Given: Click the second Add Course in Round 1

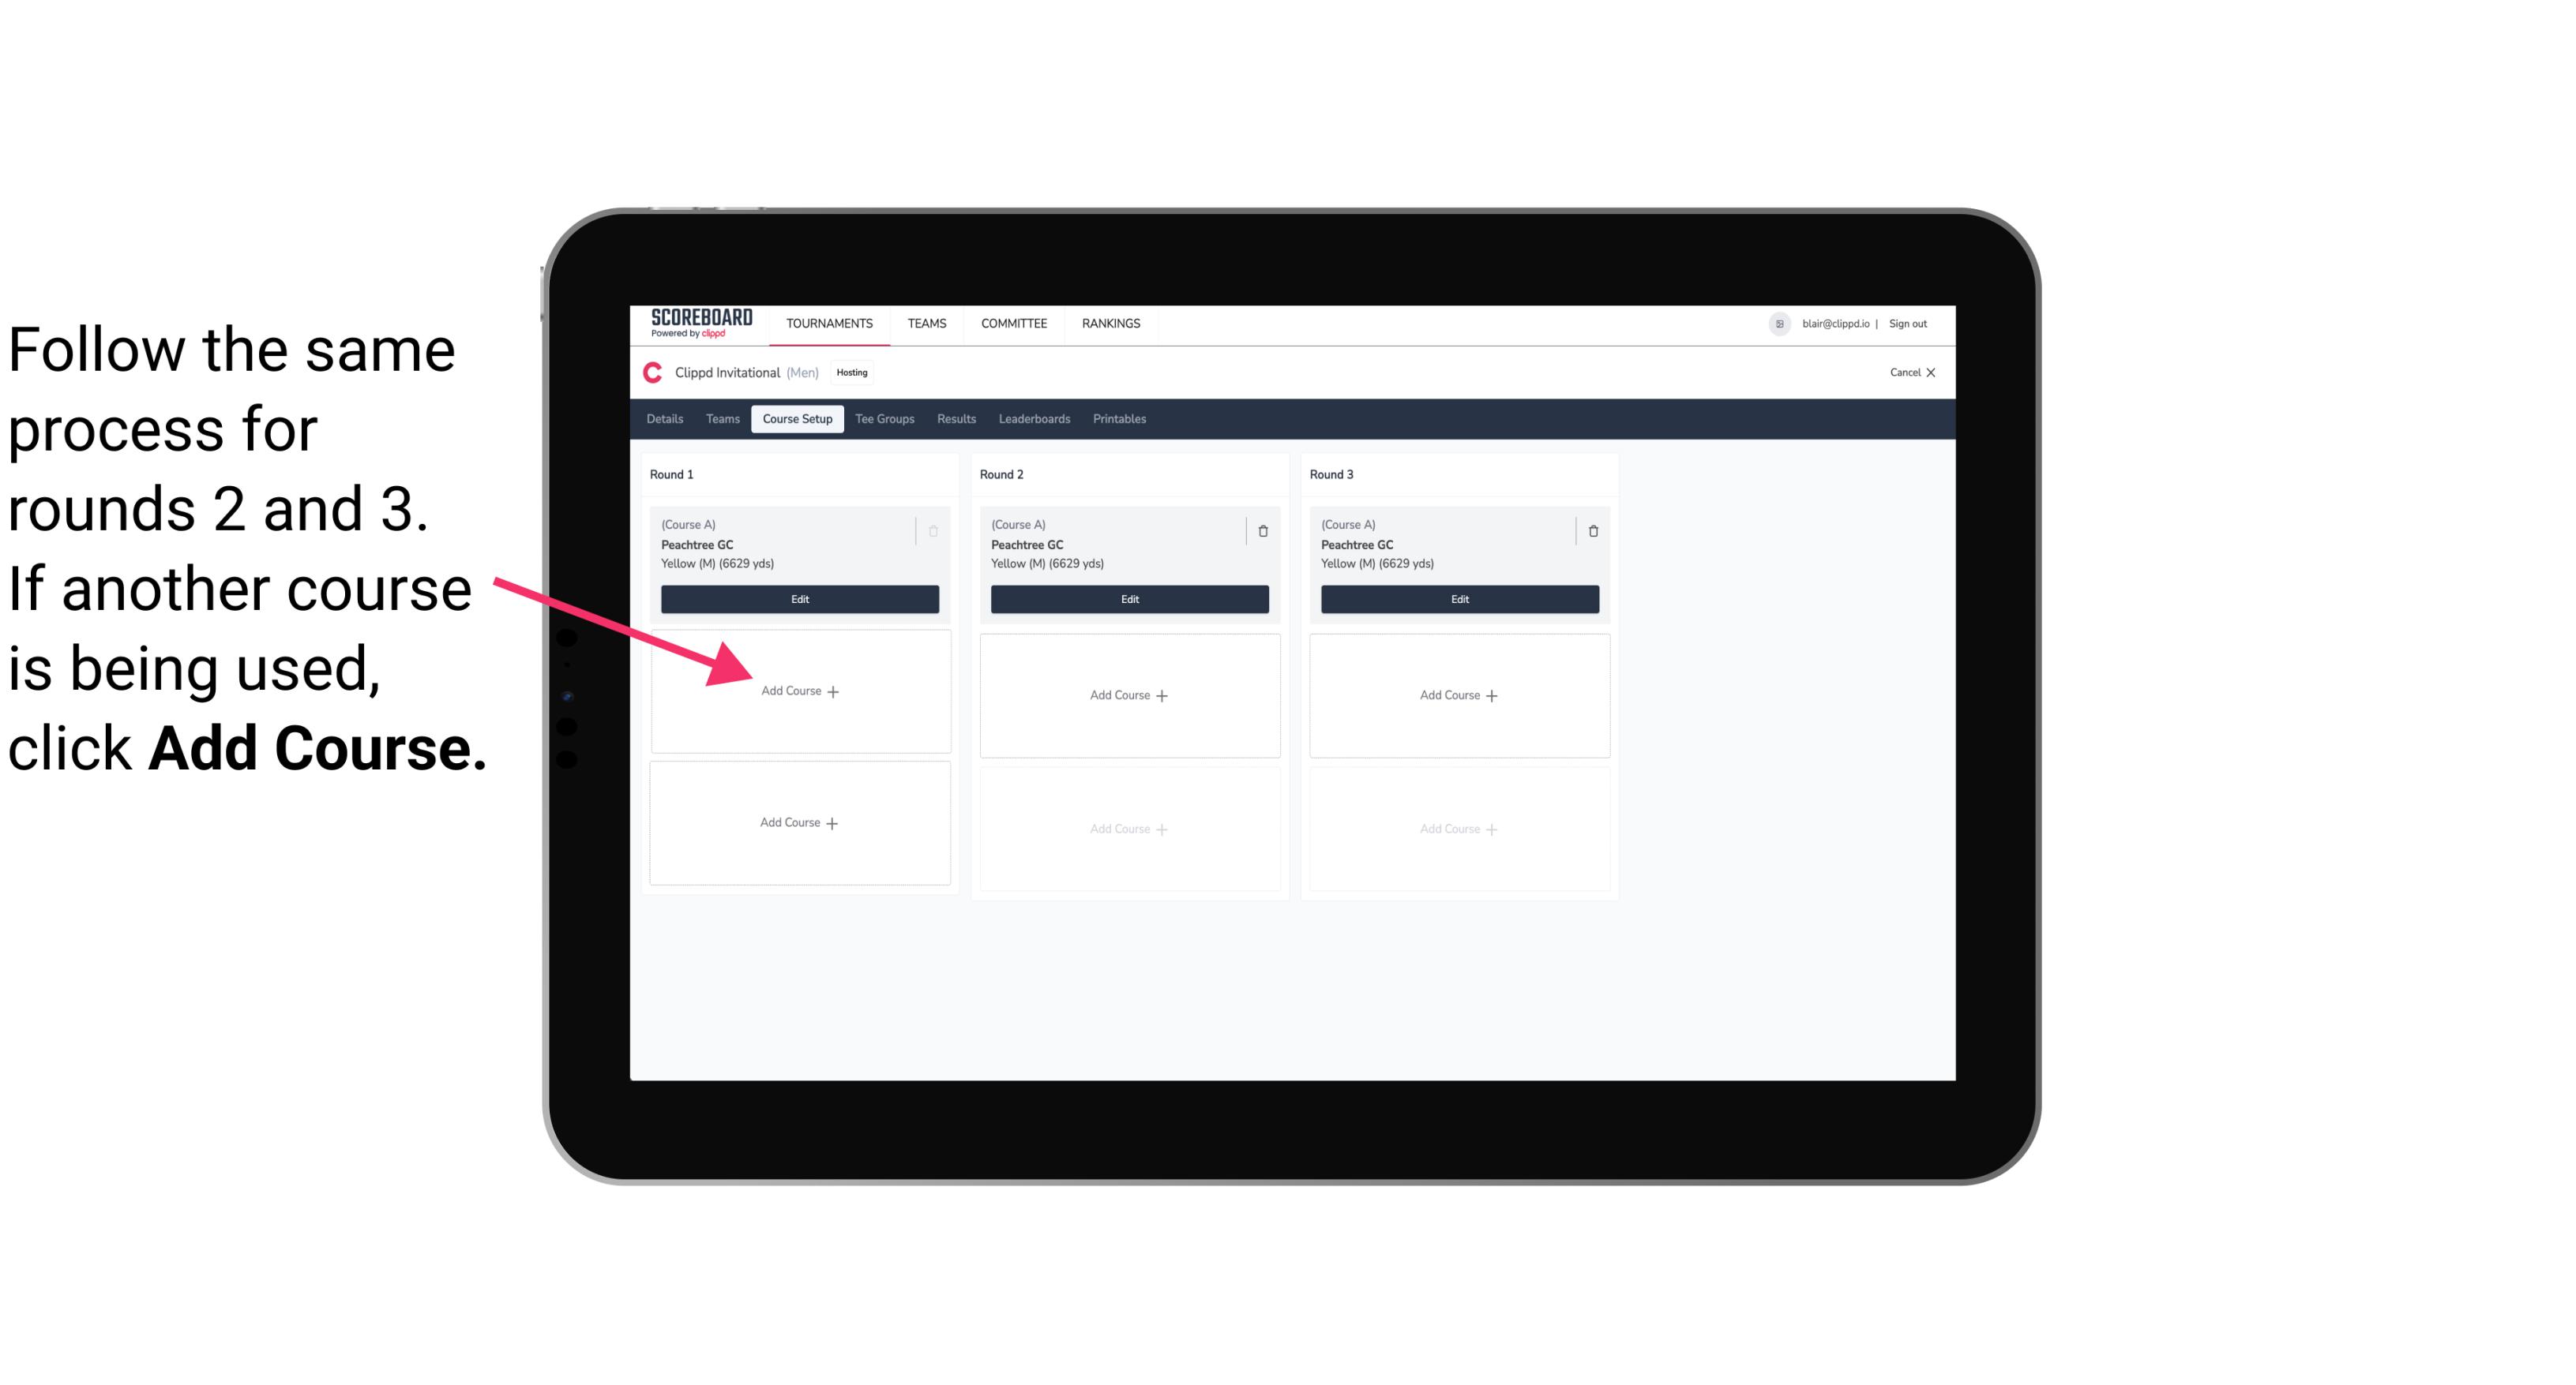Looking at the screenshot, I should point(797,821).
